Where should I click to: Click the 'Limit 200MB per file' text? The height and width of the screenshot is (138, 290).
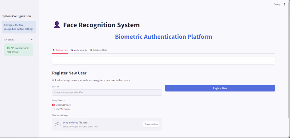[x=80, y=127]
